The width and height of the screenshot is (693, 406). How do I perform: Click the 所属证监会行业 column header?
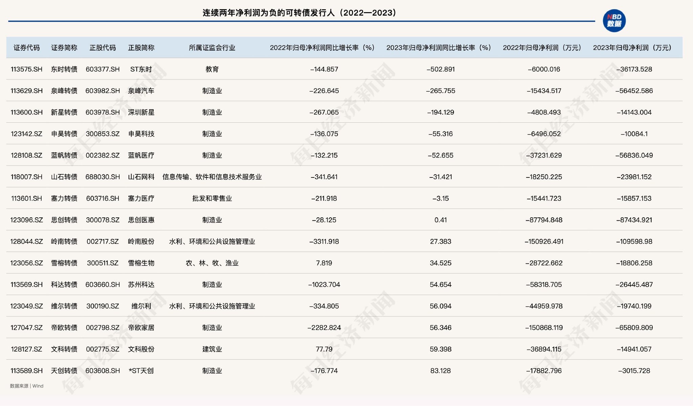click(x=212, y=48)
